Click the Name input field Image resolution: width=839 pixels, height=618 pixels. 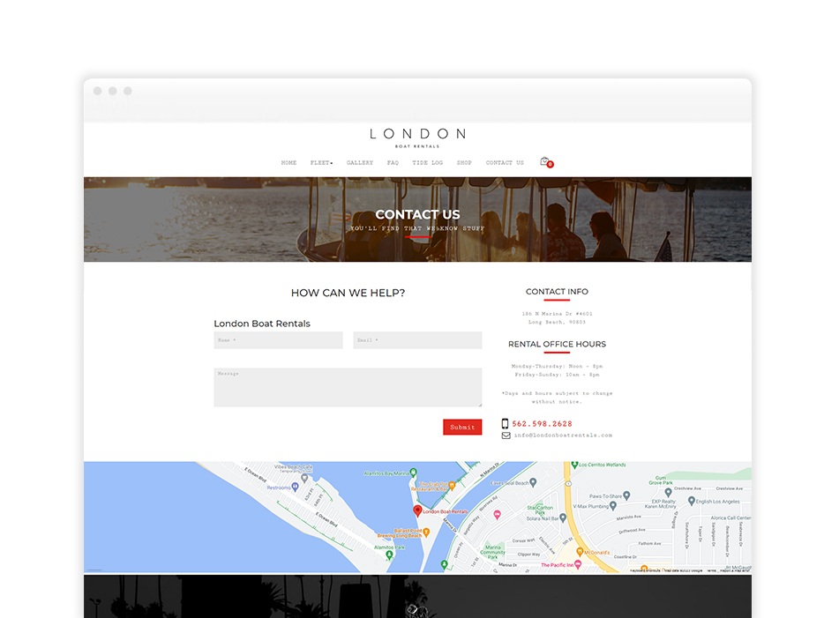[x=278, y=340]
